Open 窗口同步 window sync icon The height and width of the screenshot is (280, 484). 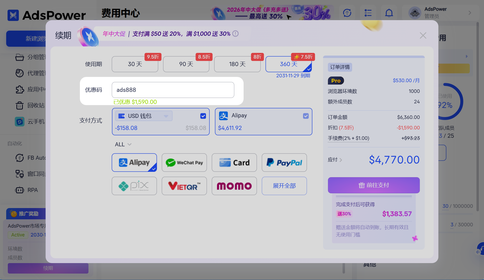point(20,174)
